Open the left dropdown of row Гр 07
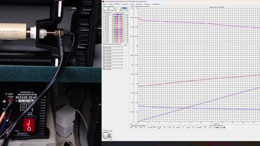 (110, 26)
